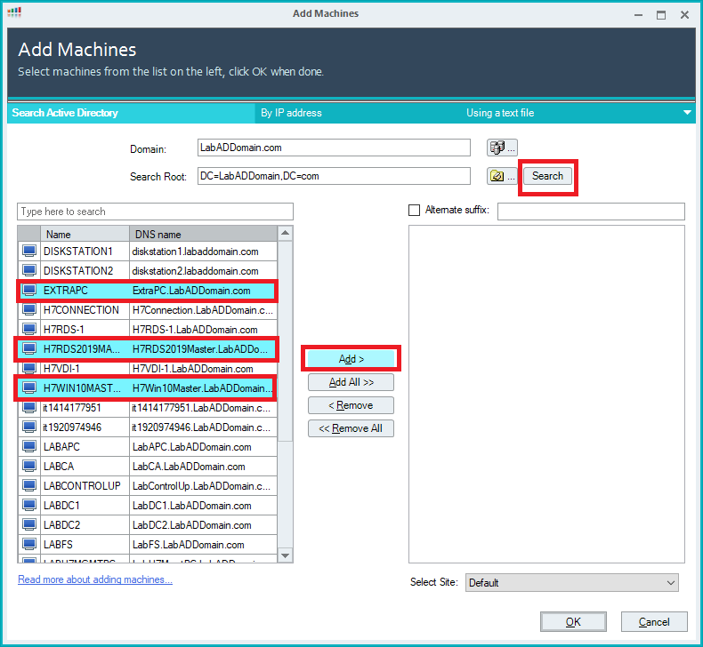Viewport: 703px width, 647px height.
Task: Click the Search Root folder browse icon
Action: (x=502, y=176)
